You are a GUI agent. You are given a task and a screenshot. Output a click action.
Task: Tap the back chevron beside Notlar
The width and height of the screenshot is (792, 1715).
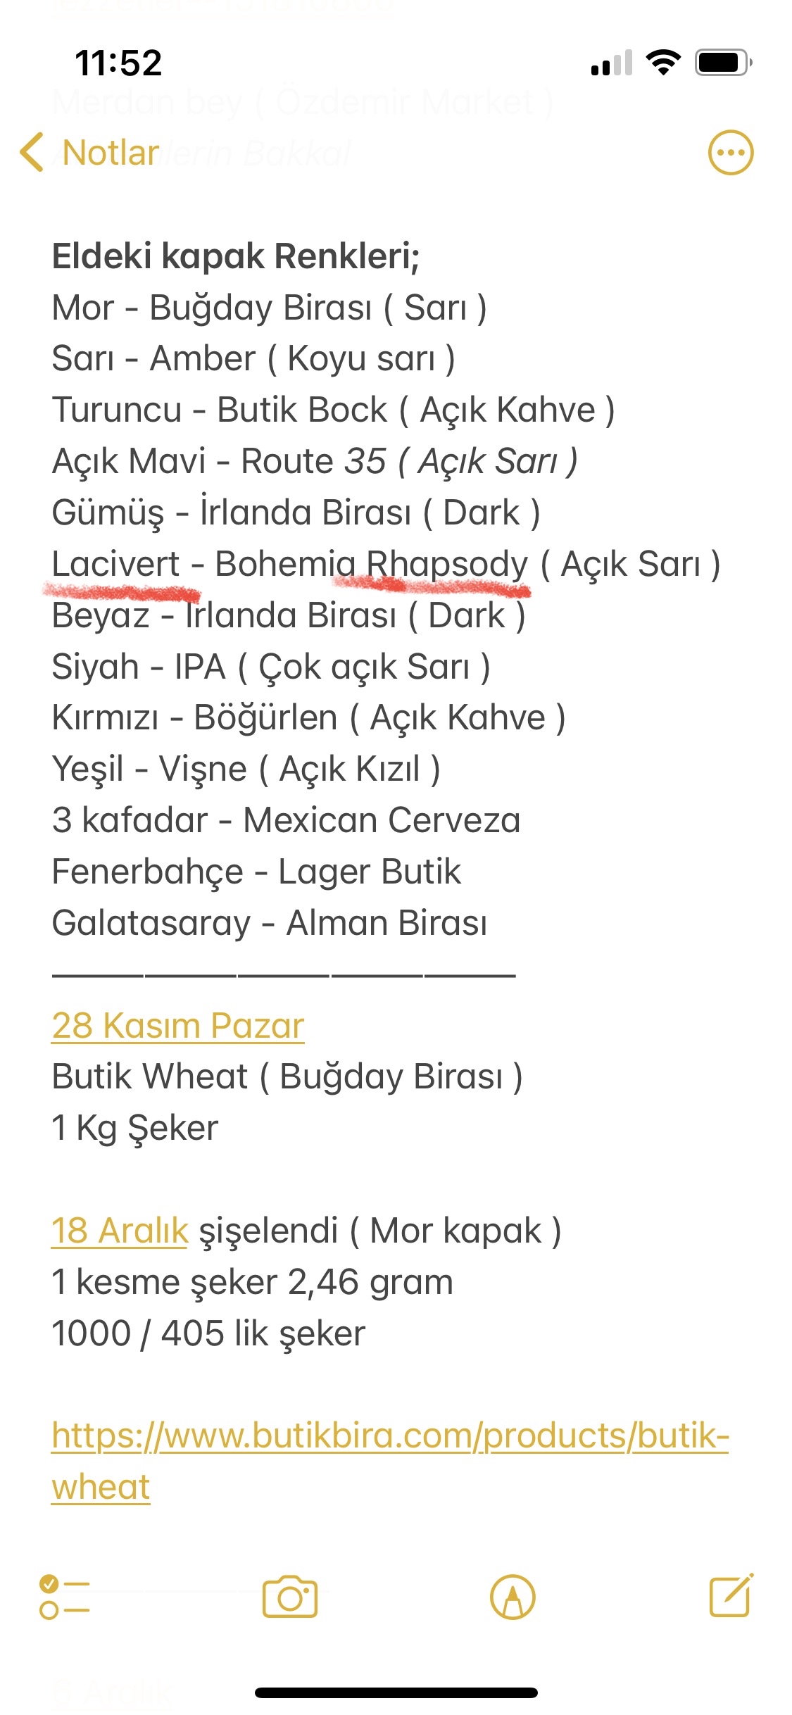32,152
